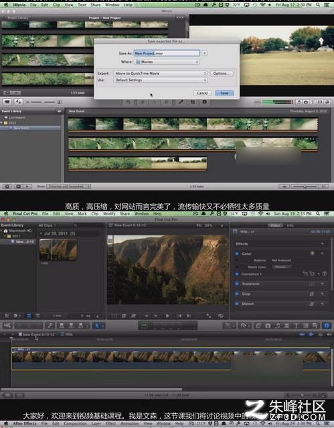Image resolution: width=334 pixels, height=428 pixels.
Task: Open the iMovie maps and backgrounds globe icon
Action: point(327,102)
